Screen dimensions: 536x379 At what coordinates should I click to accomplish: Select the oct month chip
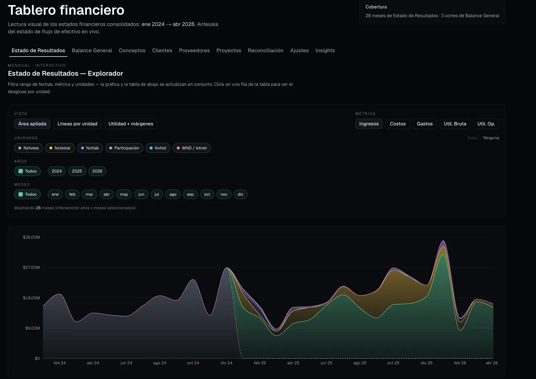(x=207, y=194)
